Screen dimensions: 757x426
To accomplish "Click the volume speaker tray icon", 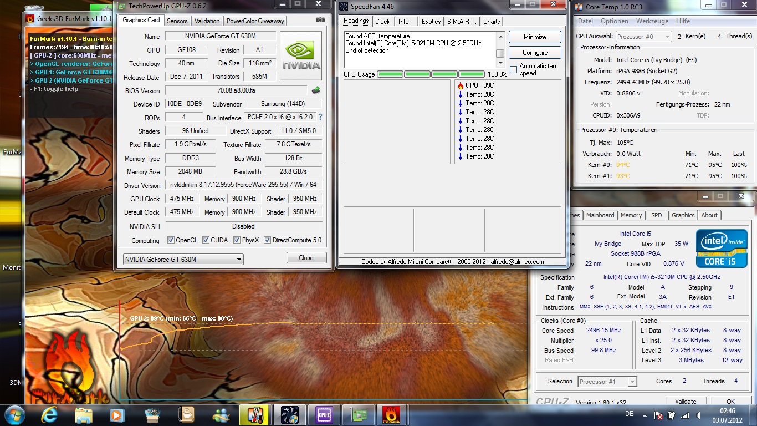I will [699, 415].
